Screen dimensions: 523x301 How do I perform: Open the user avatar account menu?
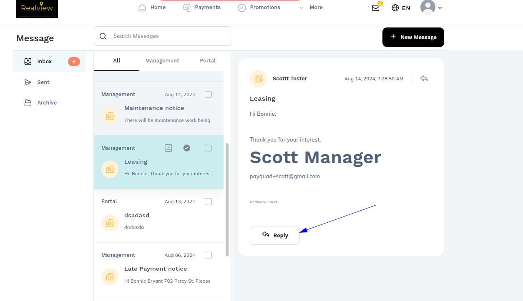(431, 7)
